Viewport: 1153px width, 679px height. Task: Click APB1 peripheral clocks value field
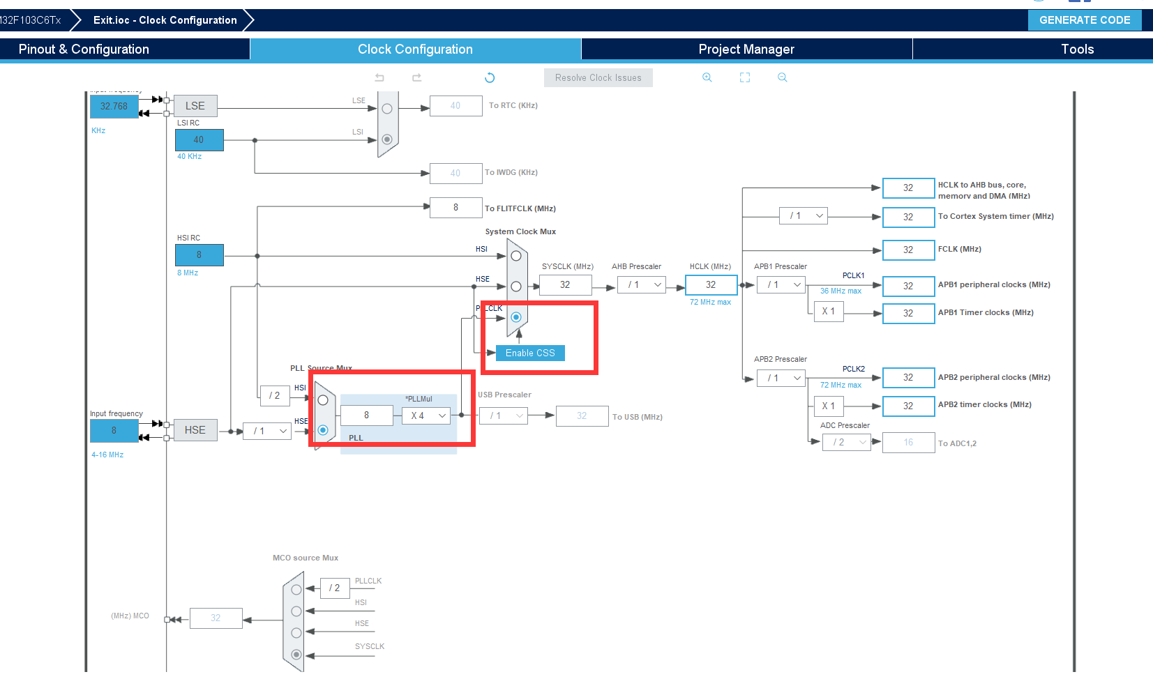click(908, 286)
